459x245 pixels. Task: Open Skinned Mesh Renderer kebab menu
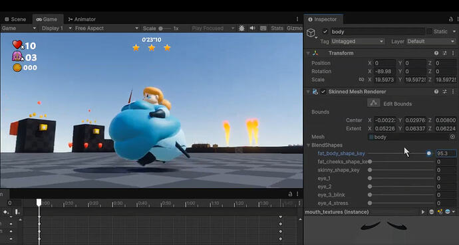[x=453, y=92]
